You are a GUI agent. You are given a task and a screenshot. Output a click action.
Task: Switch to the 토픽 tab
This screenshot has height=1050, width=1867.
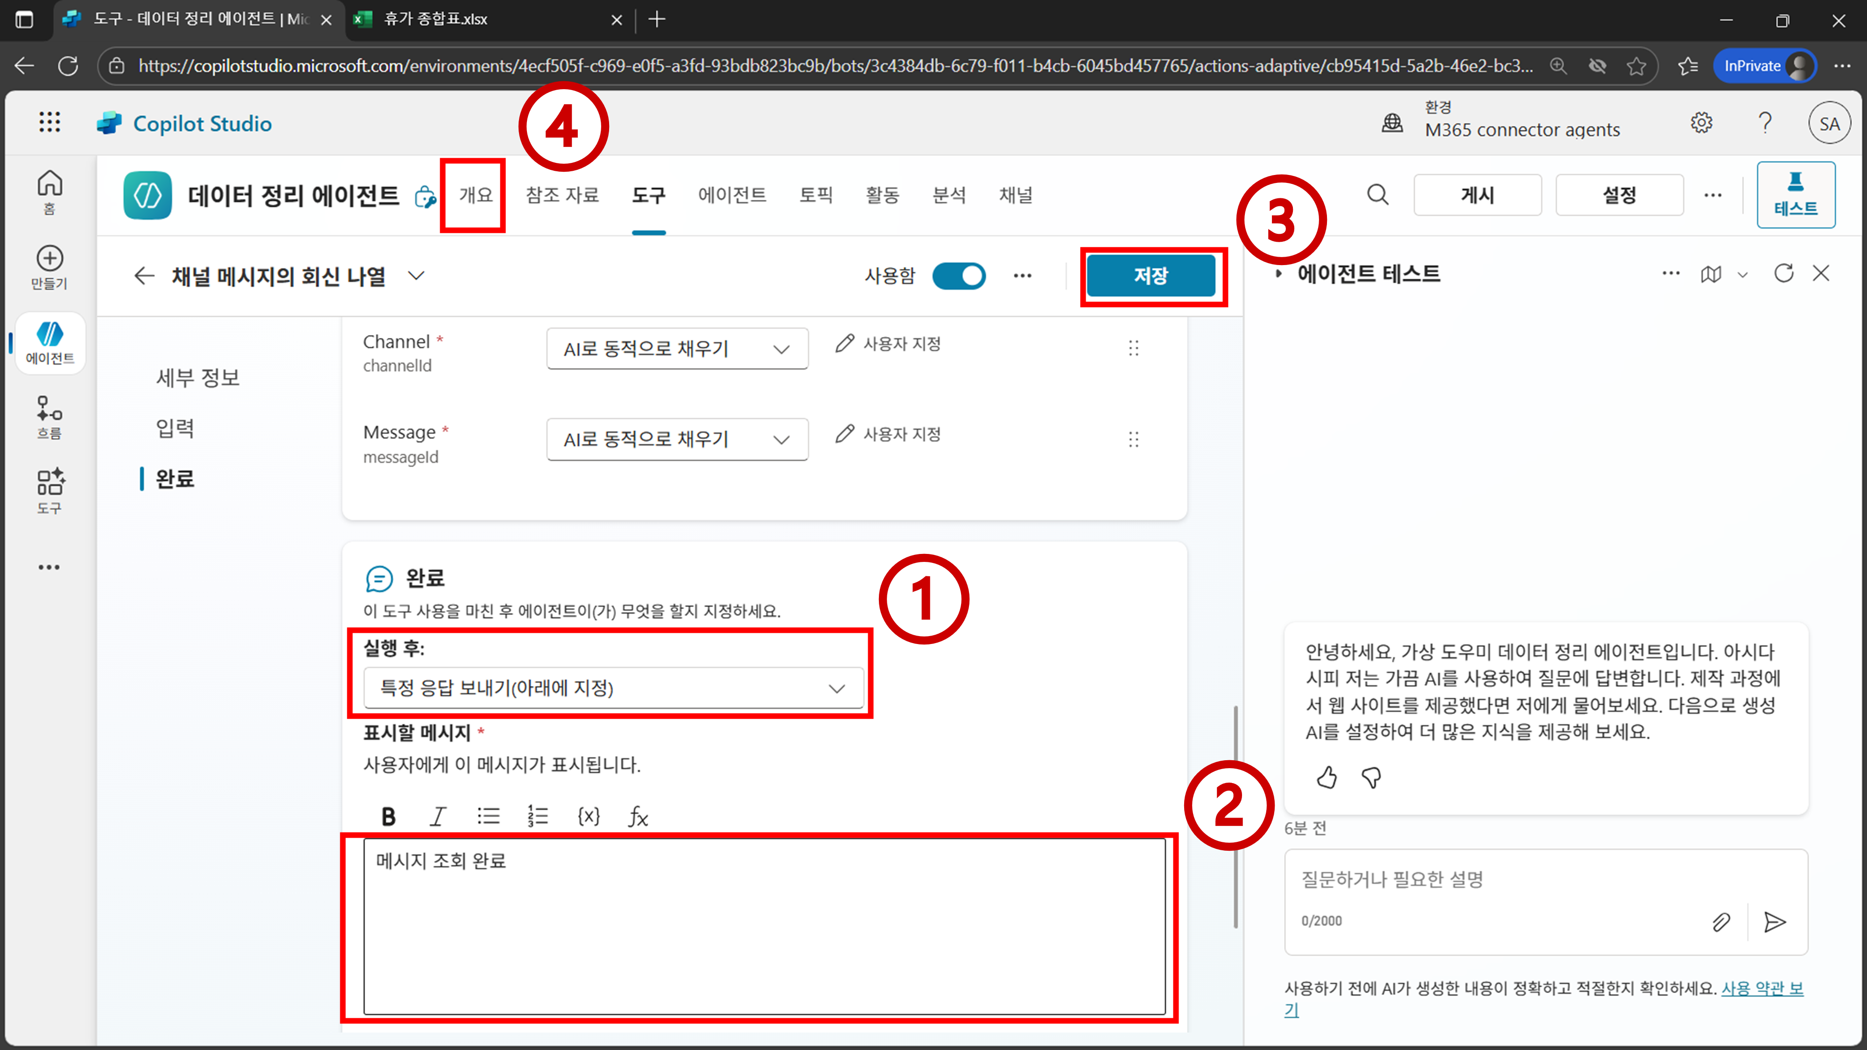point(815,195)
